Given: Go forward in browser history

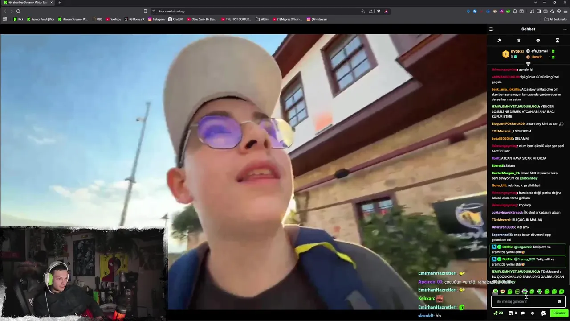Looking at the screenshot, I should point(11,11).
